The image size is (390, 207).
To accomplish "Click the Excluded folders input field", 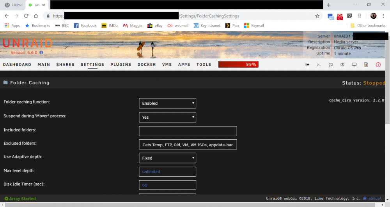I will pyautogui.click(x=188, y=144).
